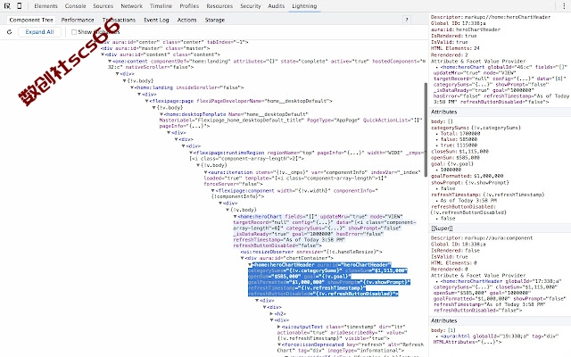571x357 pixels.
Task: Click the 'HTML Elements: 24' line
Action: [455, 48]
